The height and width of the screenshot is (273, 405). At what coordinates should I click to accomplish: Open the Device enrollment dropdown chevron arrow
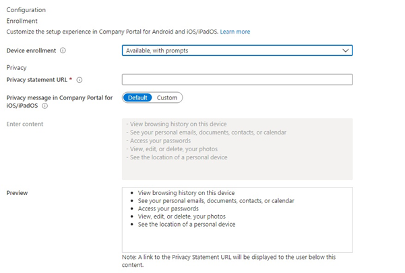pyautogui.click(x=345, y=50)
